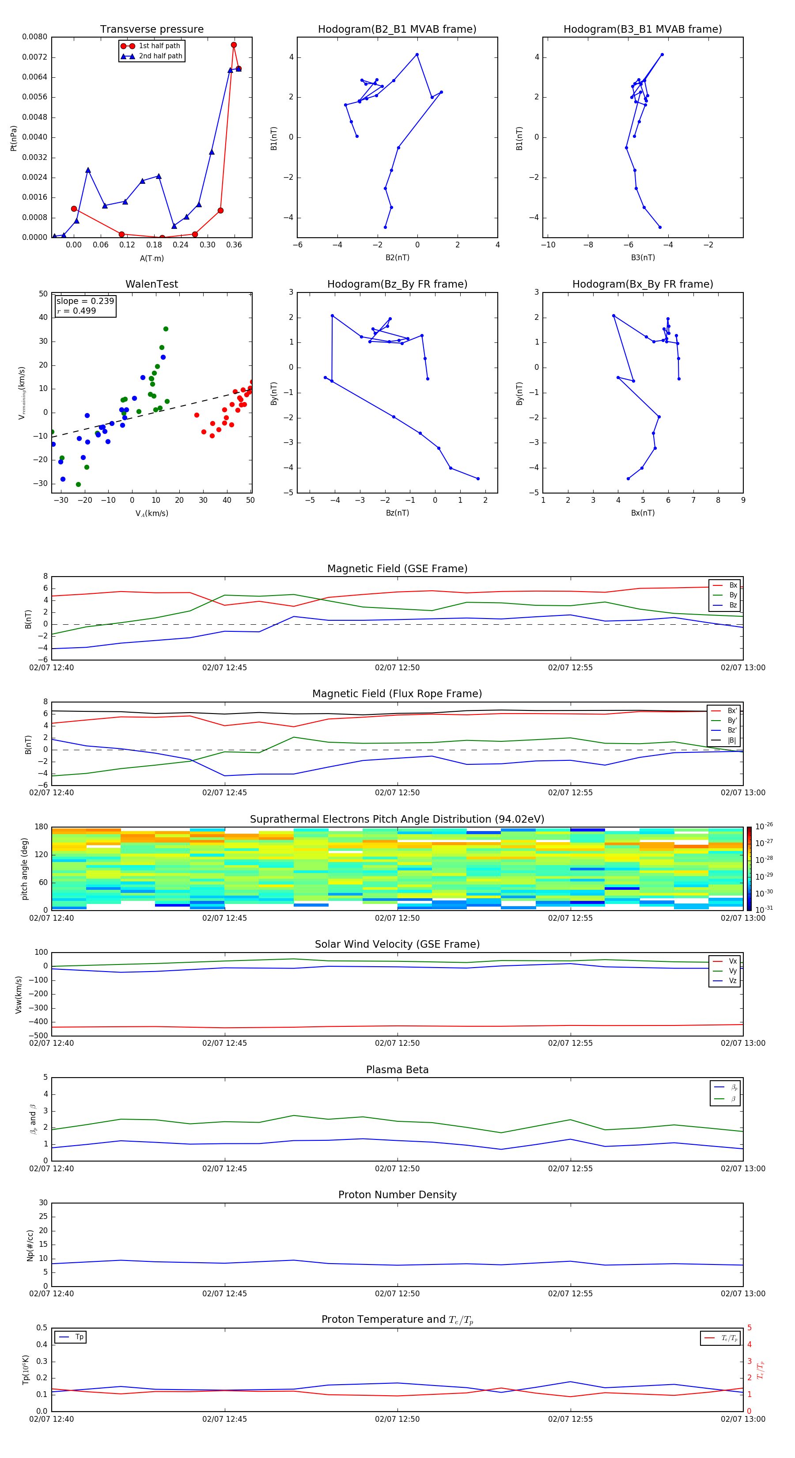Click 'Vz' legend entry in solar wind plot

[x=725, y=981]
